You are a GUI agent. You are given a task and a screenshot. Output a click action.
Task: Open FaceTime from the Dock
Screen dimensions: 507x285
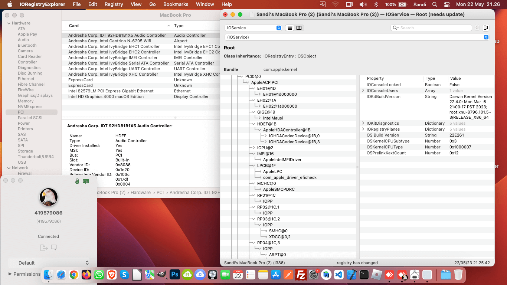coord(225,275)
